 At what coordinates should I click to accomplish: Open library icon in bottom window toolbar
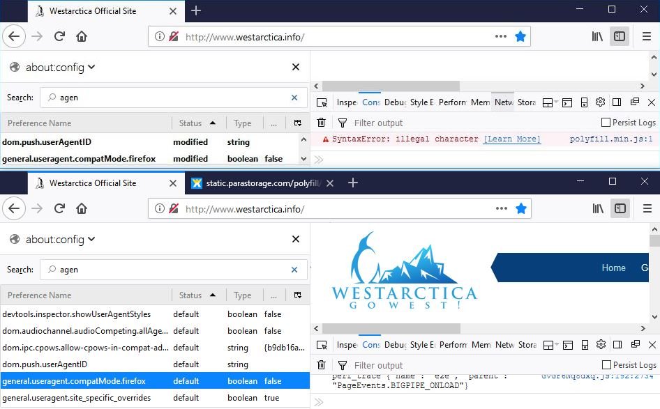click(598, 208)
